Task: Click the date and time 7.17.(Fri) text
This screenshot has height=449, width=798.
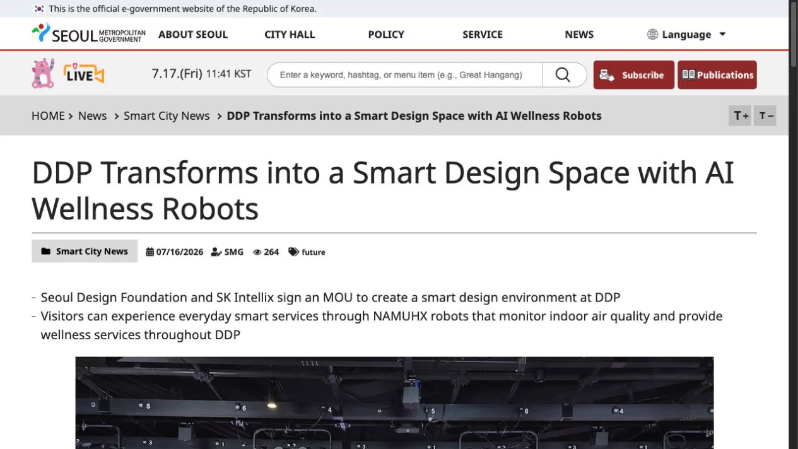Action: (x=201, y=74)
